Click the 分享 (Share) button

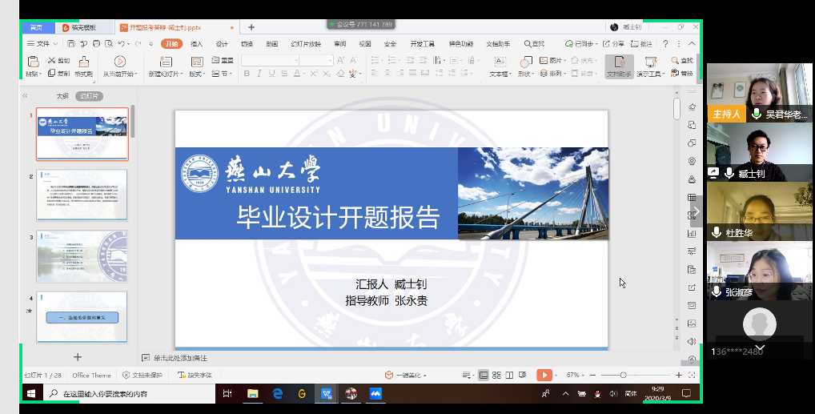tap(615, 43)
